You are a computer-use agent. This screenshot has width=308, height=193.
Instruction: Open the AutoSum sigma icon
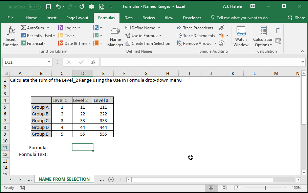[23, 28]
